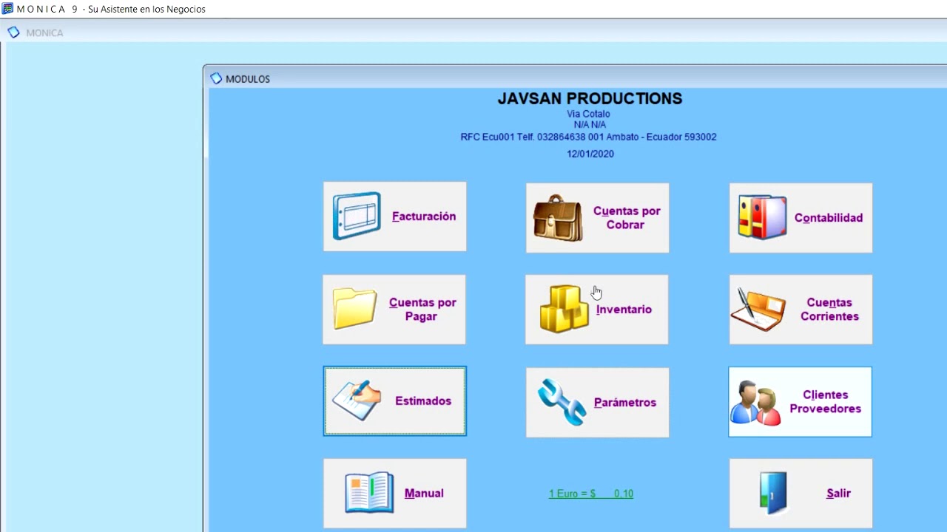The width and height of the screenshot is (947, 532).
Task: Click the MONICA tag icon in the toolbar
Action: pyautogui.click(x=13, y=33)
